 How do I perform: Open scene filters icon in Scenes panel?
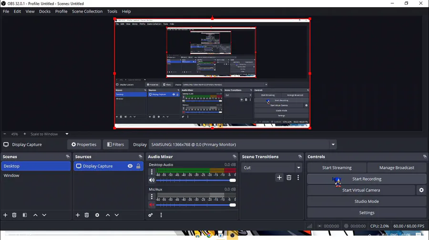pos(25,215)
